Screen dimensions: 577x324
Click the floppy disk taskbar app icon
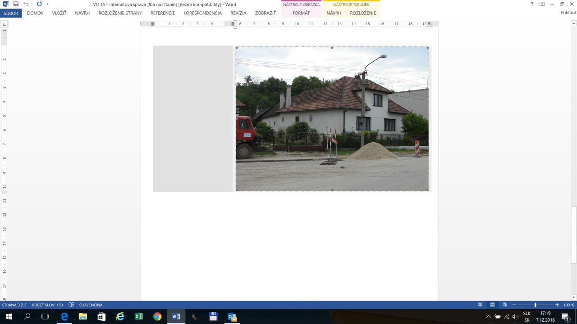[213, 317]
